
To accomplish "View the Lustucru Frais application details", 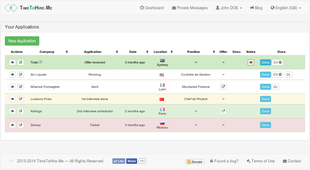I will [x=12, y=99].
